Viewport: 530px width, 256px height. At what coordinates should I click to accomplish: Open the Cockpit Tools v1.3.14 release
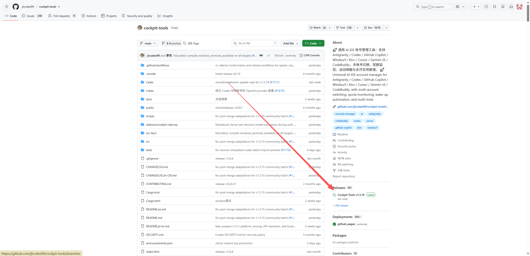(351, 195)
